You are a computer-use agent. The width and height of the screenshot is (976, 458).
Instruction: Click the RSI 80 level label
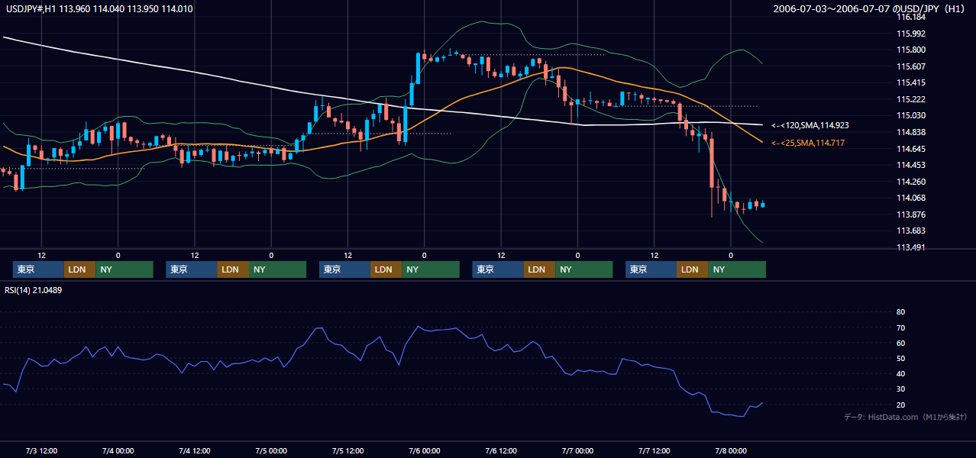[900, 312]
